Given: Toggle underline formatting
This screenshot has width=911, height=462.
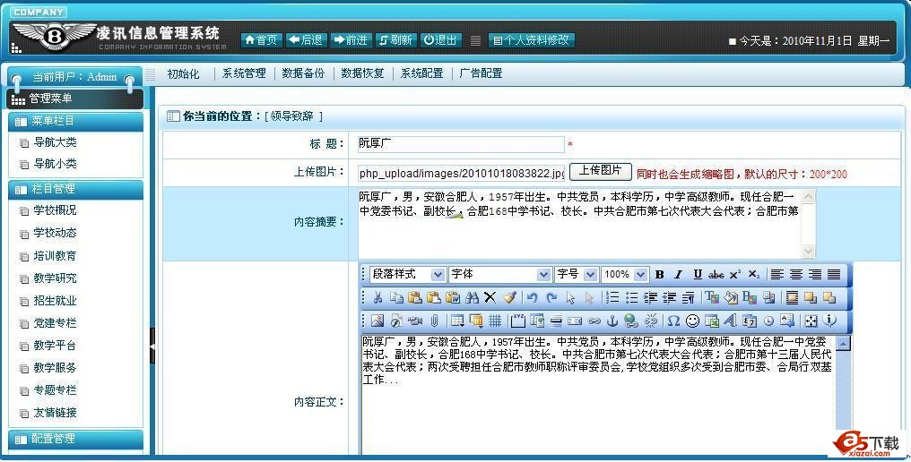Looking at the screenshot, I should [x=698, y=275].
